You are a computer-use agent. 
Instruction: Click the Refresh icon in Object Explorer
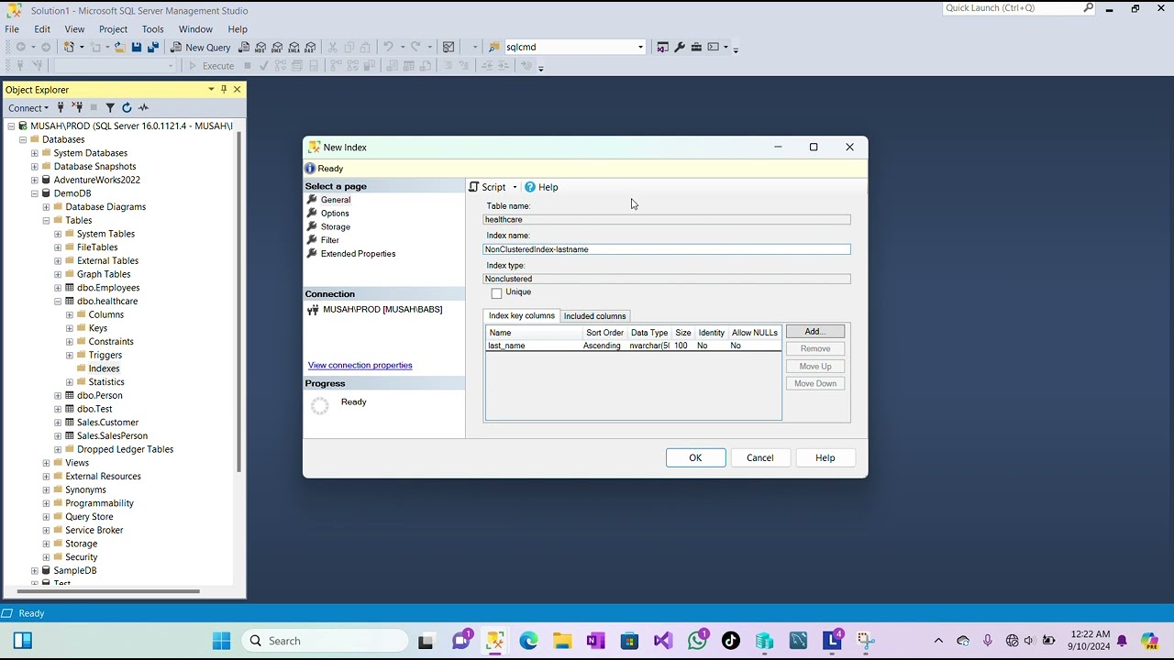point(127,107)
